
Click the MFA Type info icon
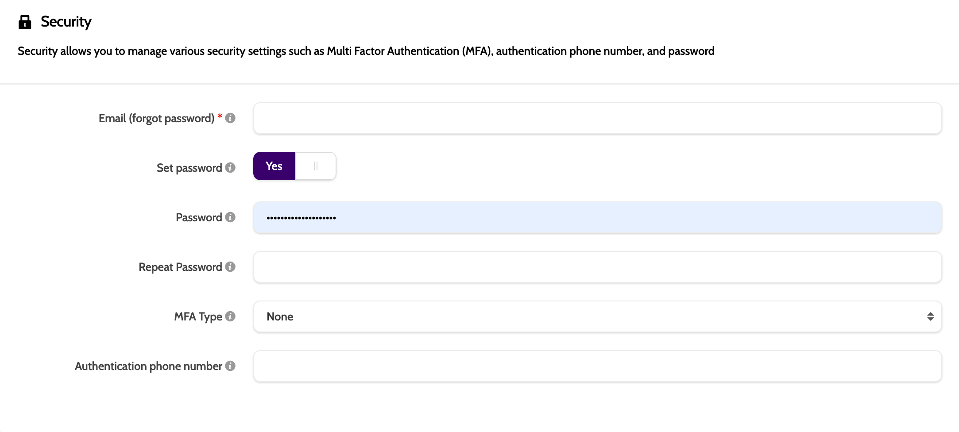coord(230,316)
